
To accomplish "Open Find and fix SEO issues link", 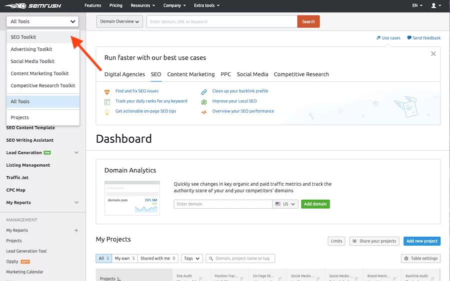I will click(x=137, y=91).
